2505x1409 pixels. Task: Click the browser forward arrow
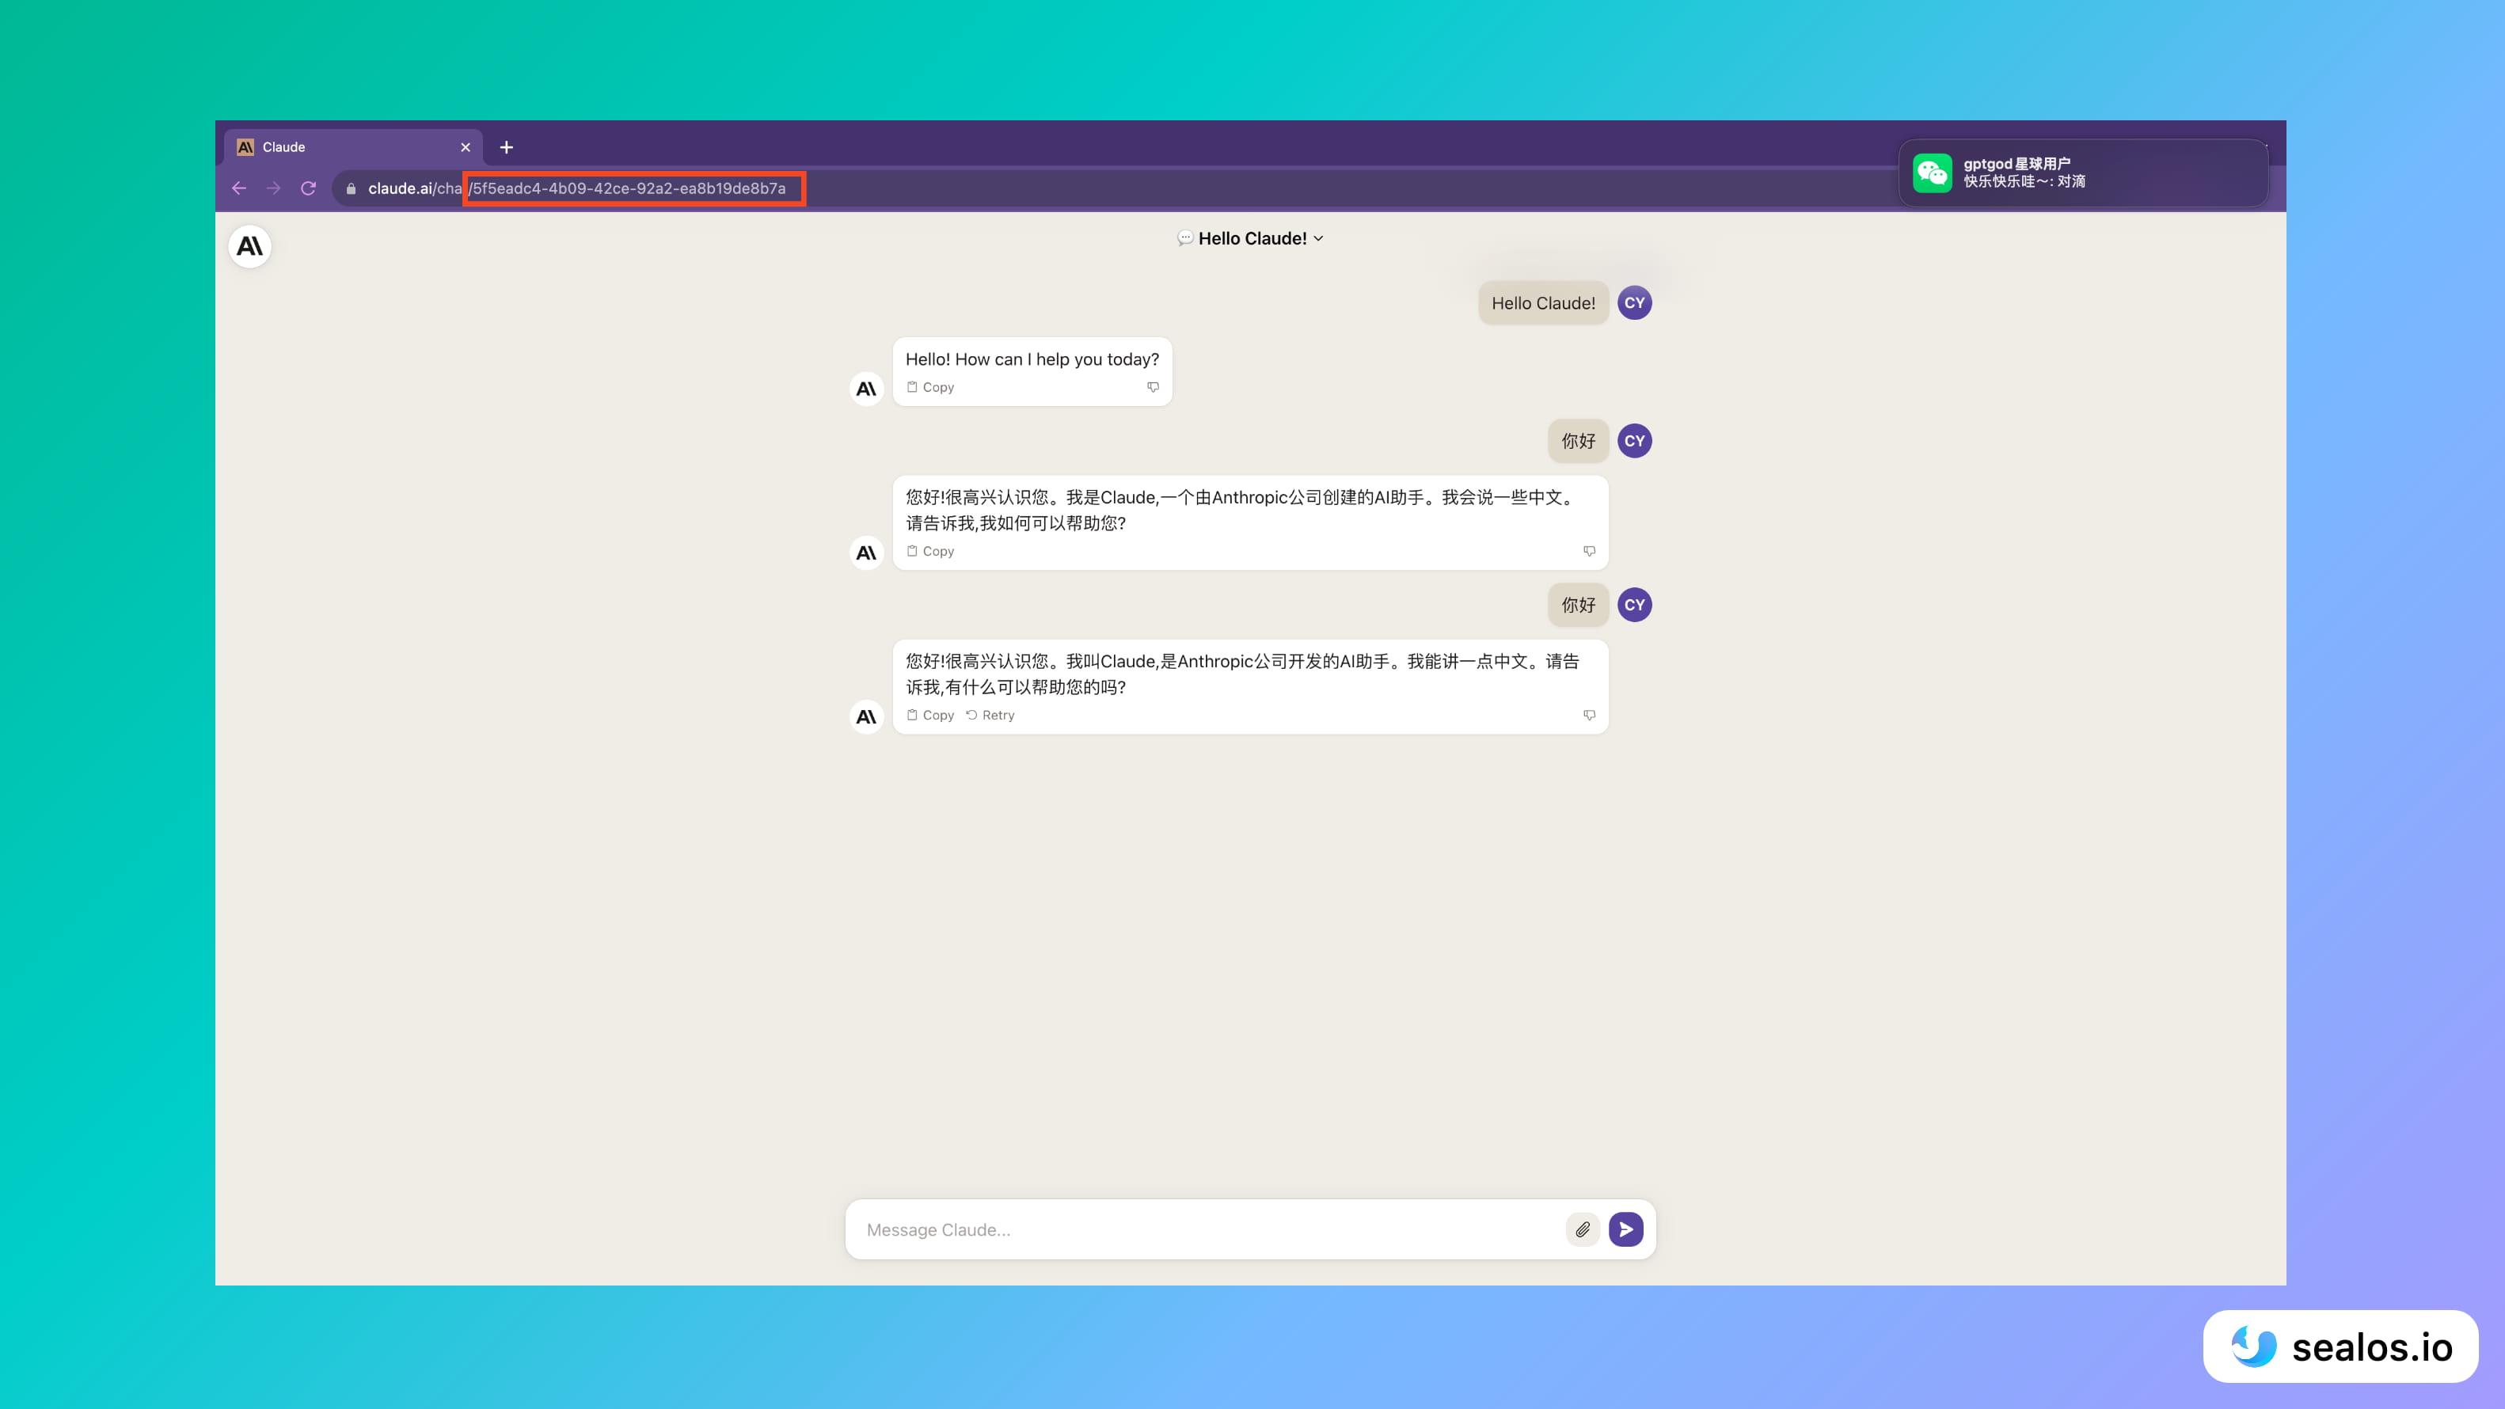273,188
